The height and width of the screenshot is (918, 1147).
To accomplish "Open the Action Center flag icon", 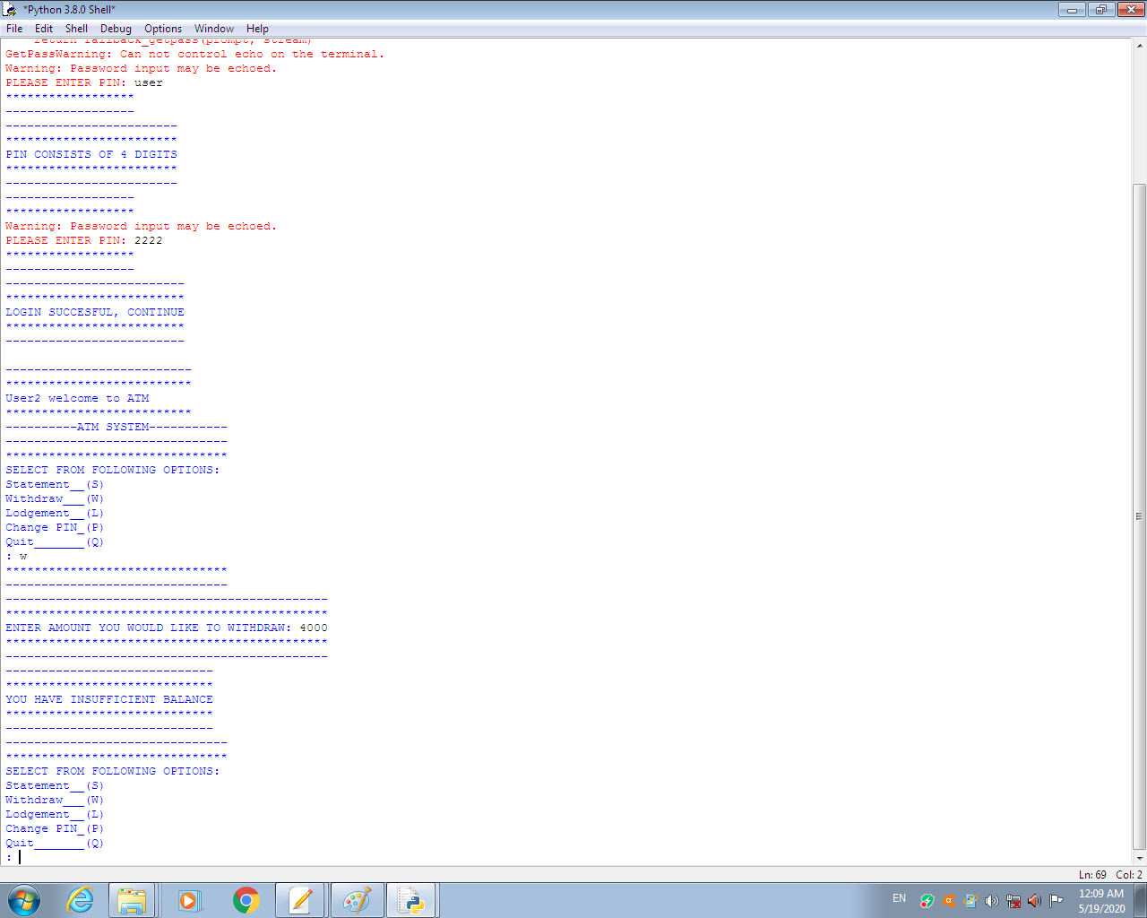I will click(x=1056, y=900).
